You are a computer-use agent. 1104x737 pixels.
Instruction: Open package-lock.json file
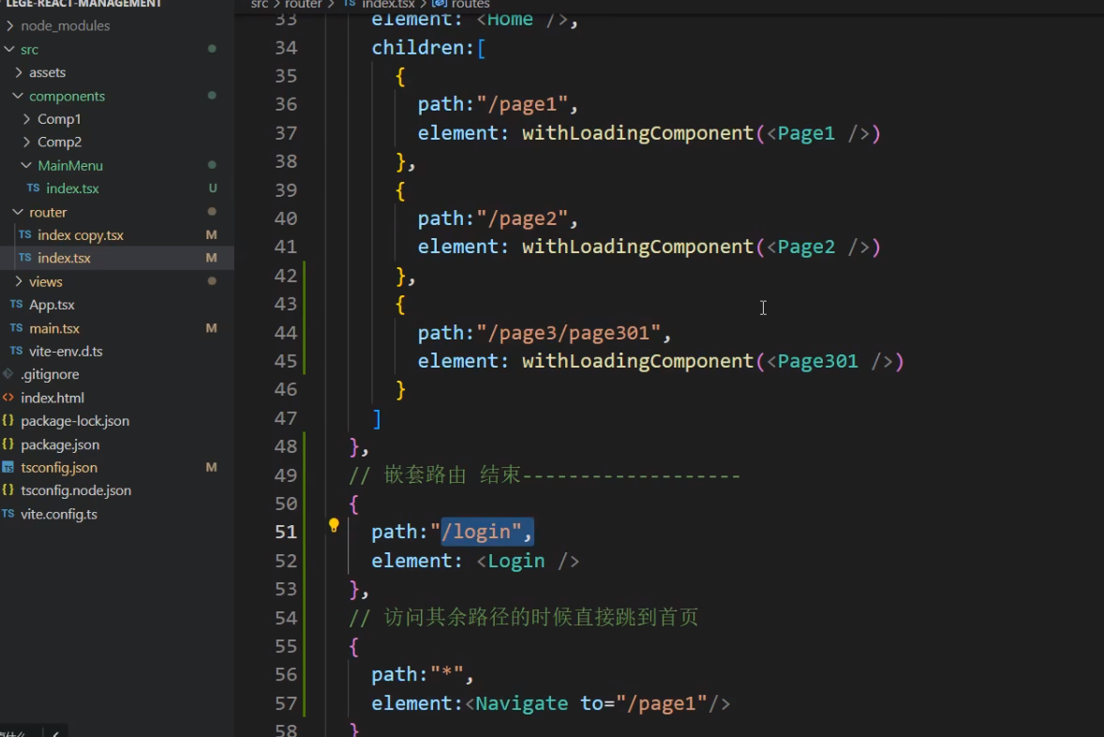(75, 421)
